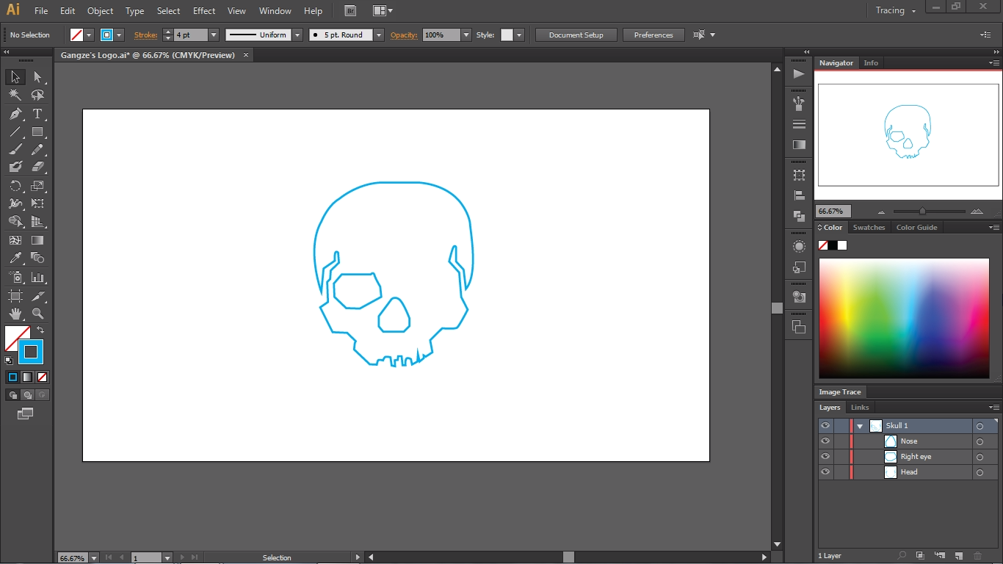Image resolution: width=1003 pixels, height=564 pixels.
Task: Select the Perspective Grid tool
Action: click(x=37, y=222)
